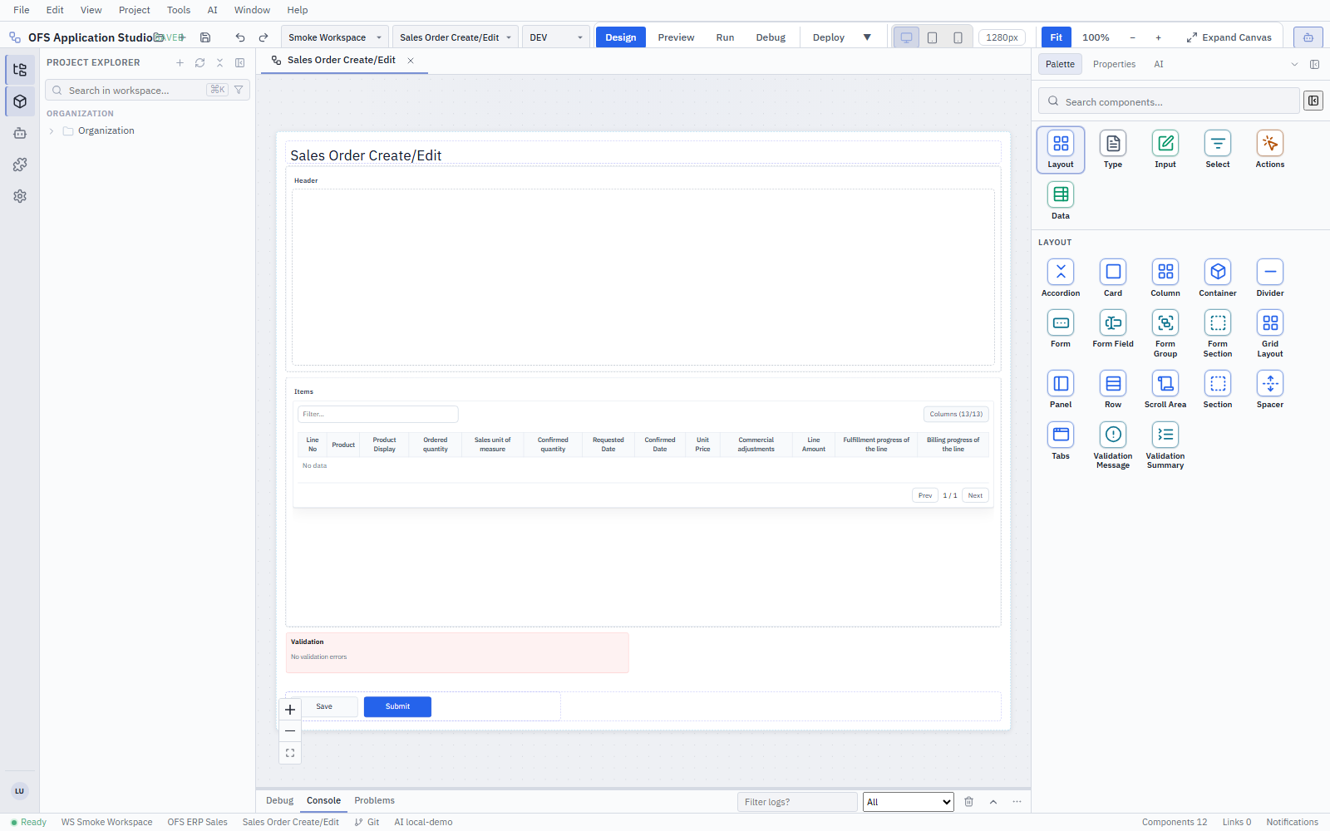Click the save icon in the toolbar
Image resolution: width=1330 pixels, height=831 pixels.
point(205,37)
